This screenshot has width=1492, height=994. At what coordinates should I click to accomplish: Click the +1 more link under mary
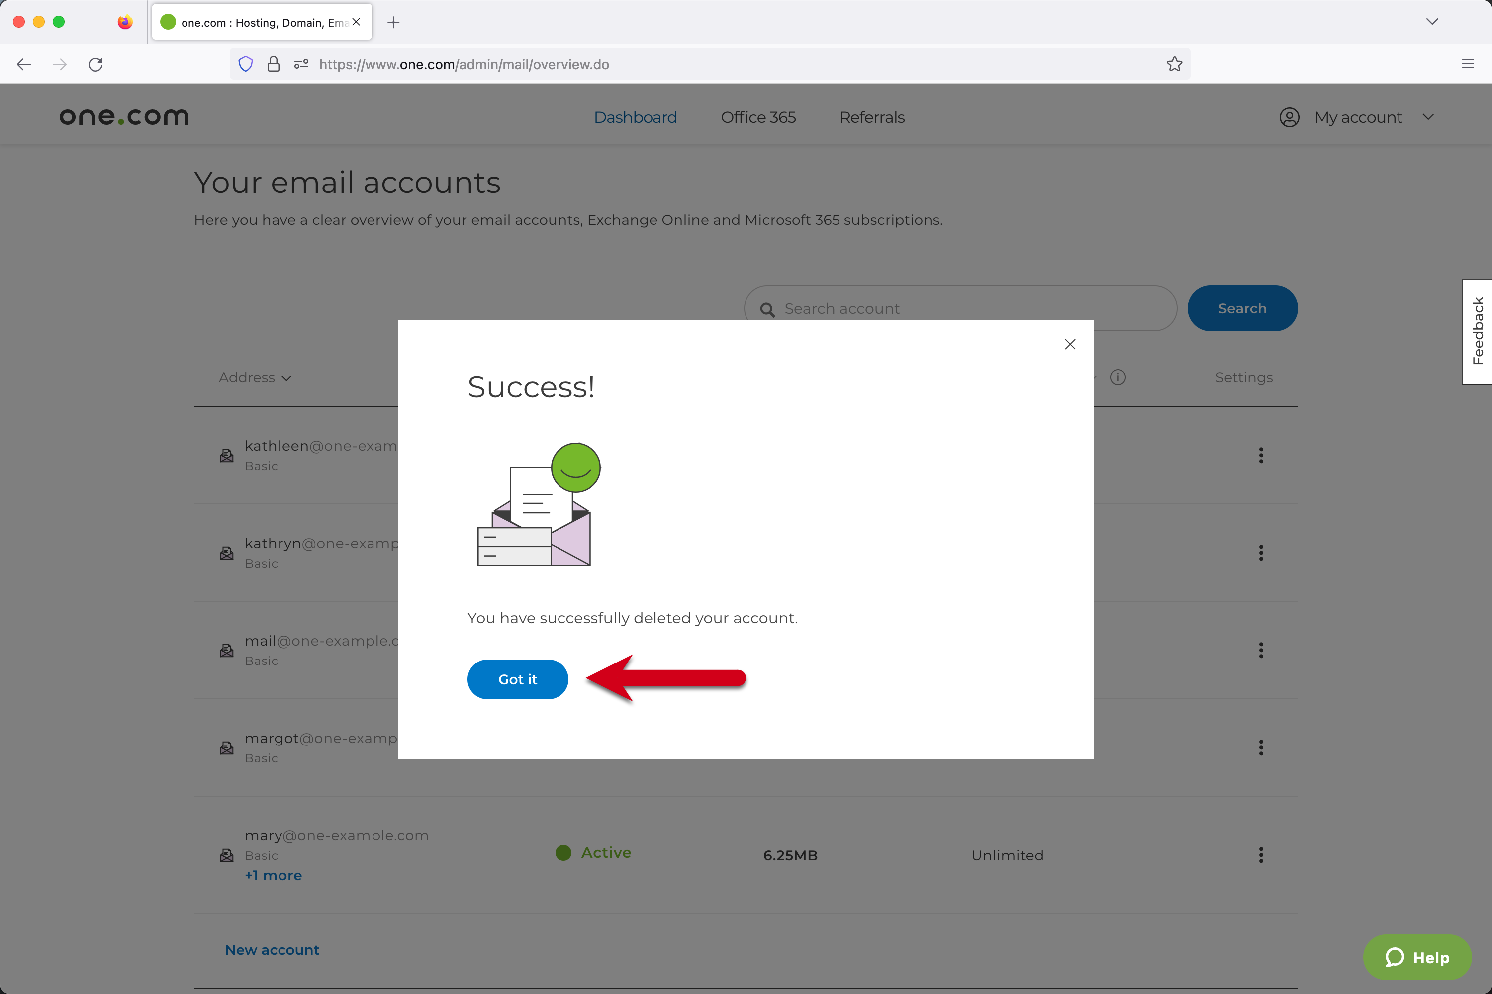point(273,875)
